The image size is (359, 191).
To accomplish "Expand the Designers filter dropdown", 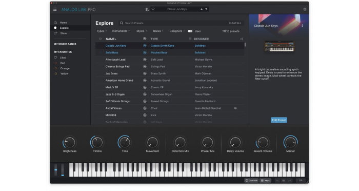I will 177,31.
